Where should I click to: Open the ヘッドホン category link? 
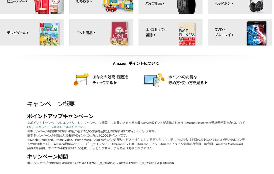pos(224,3)
